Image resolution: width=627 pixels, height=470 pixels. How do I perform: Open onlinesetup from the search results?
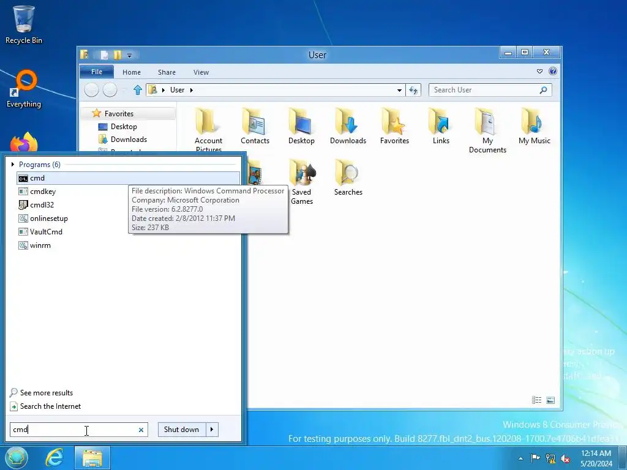43,218
